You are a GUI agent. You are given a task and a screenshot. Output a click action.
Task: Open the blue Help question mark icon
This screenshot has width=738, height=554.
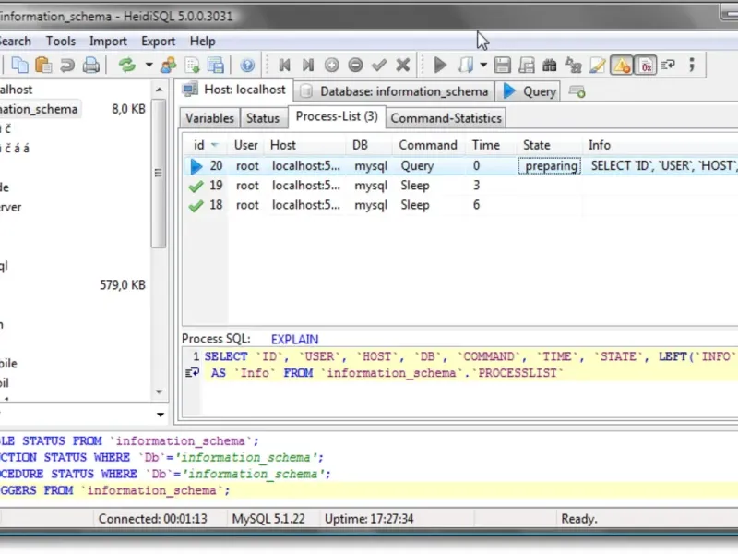click(x=247, y=65)
